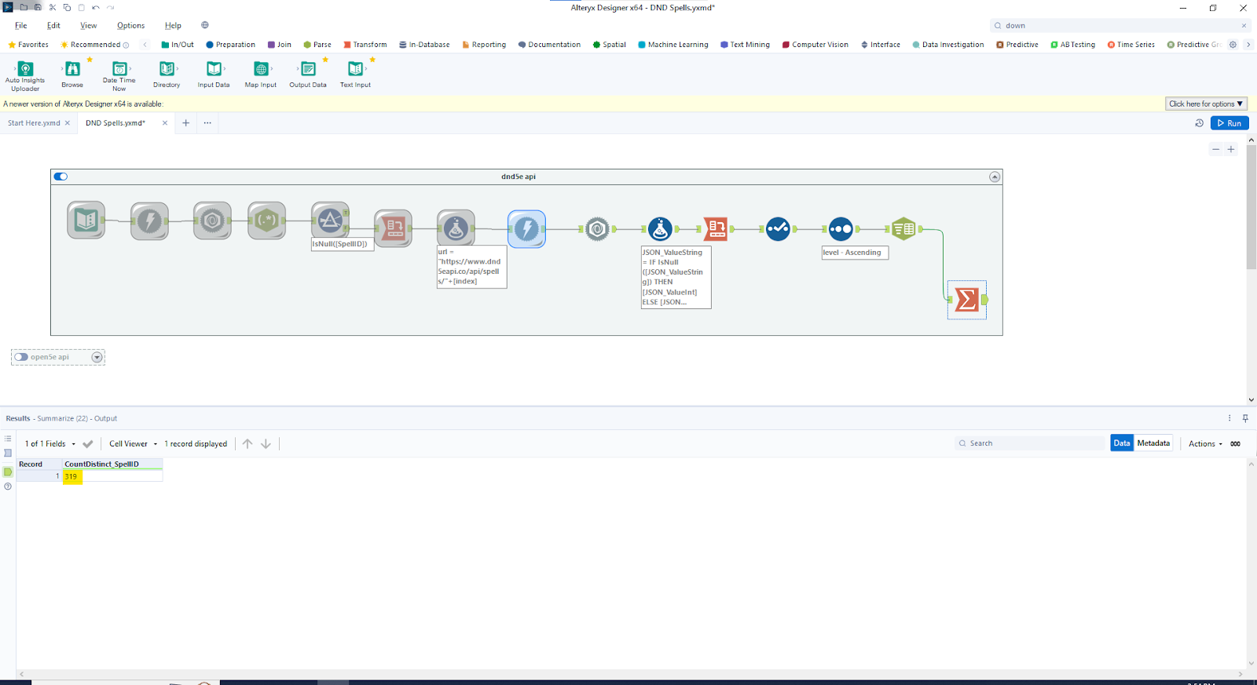Open the File menu
Viewport: 1257px width, 685px height.
point(21,25)
